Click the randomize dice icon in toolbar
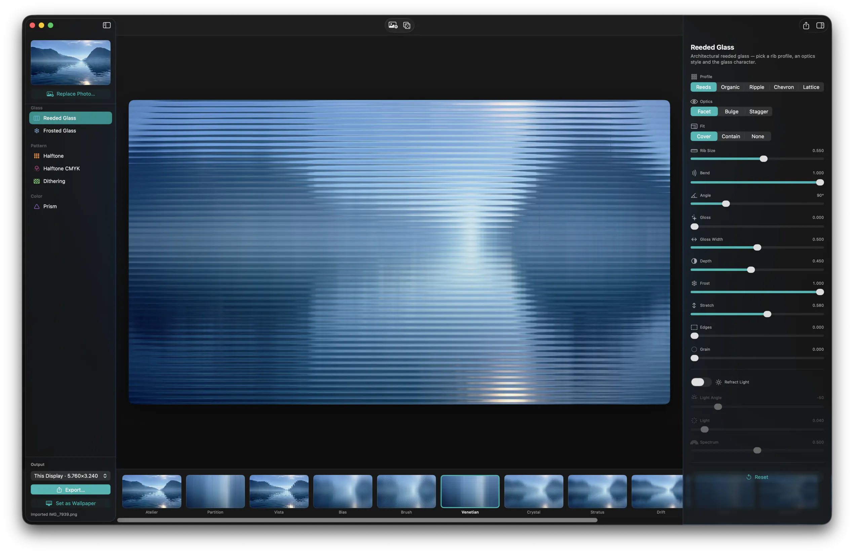This screenshot has height=554, width=854. 407,26
